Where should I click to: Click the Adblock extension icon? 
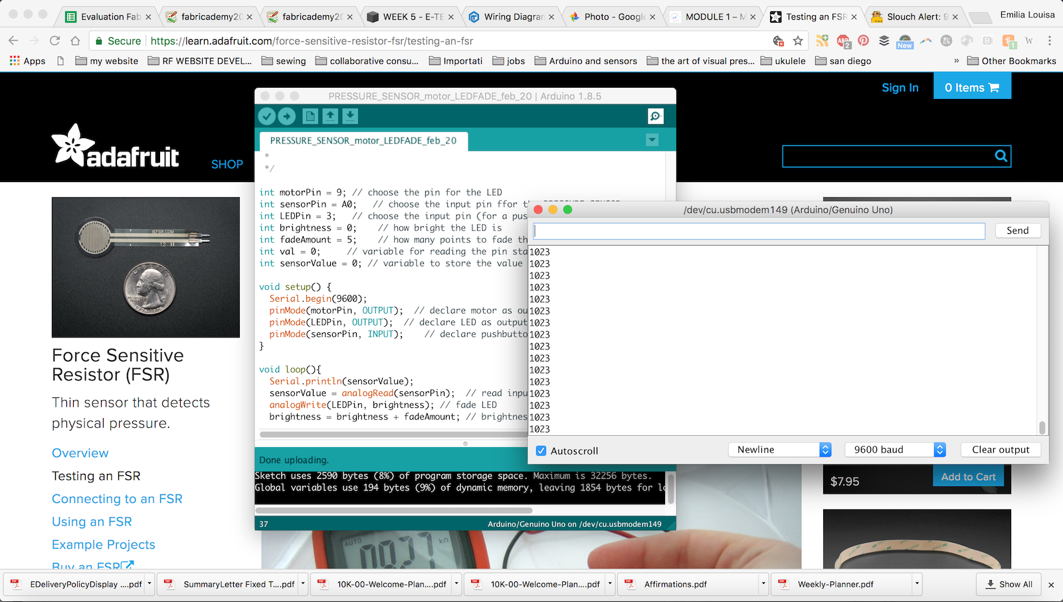[843, 41]
